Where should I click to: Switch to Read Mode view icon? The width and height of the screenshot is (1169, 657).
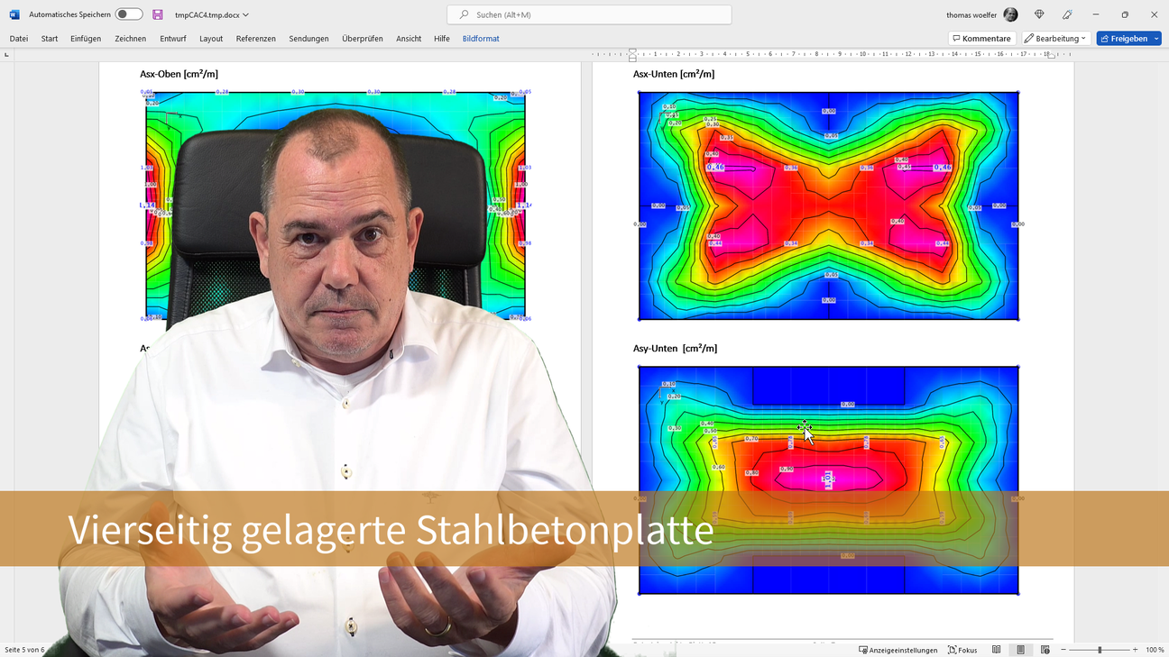(997, 650)
